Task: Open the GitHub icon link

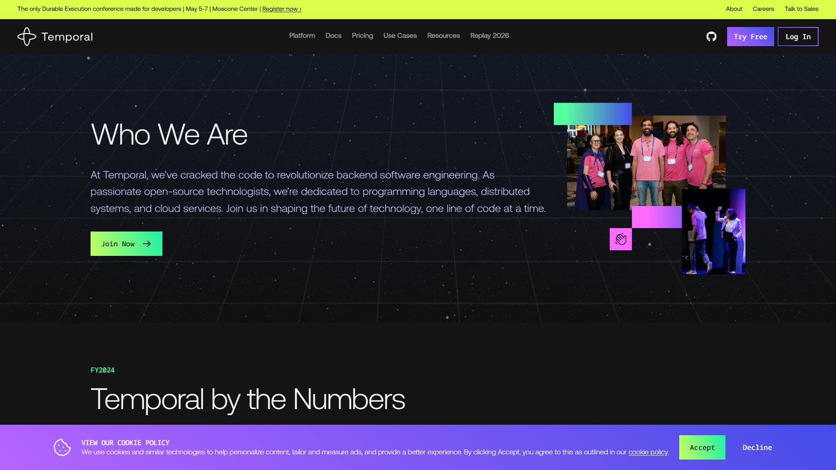Action: (711, 37)
